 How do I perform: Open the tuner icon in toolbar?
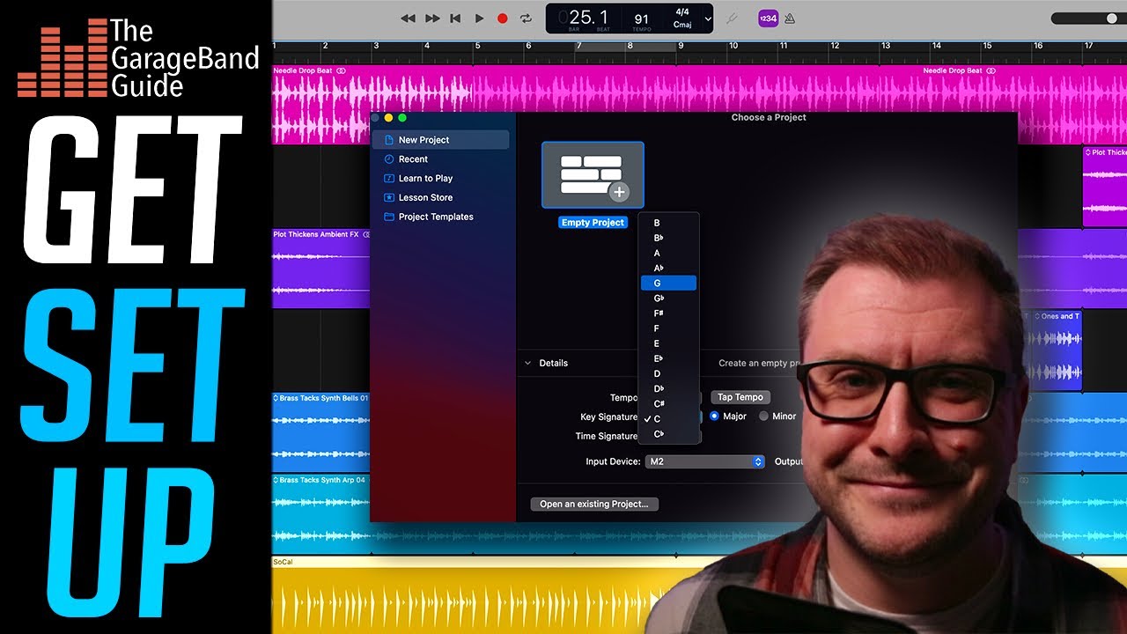pos(731,18)
